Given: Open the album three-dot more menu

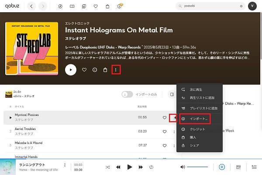Looking at the screenshot, I should click(x=116, y=70).
